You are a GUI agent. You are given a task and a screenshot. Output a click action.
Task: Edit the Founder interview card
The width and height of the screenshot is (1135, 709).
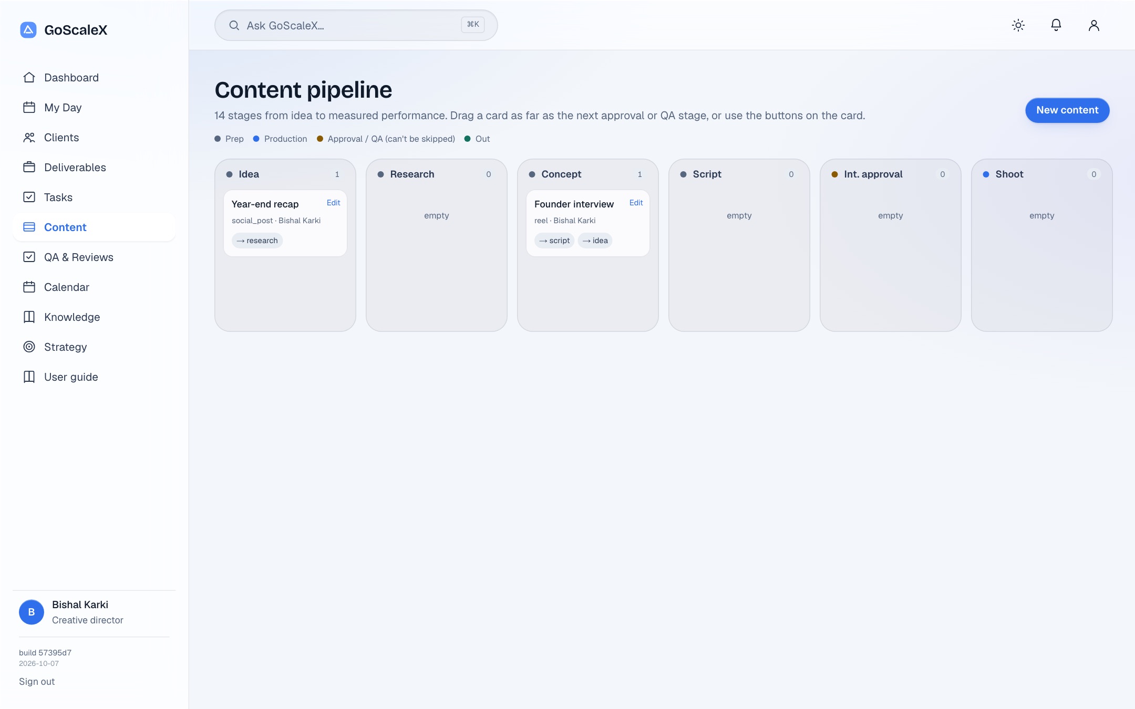[636, 203]
